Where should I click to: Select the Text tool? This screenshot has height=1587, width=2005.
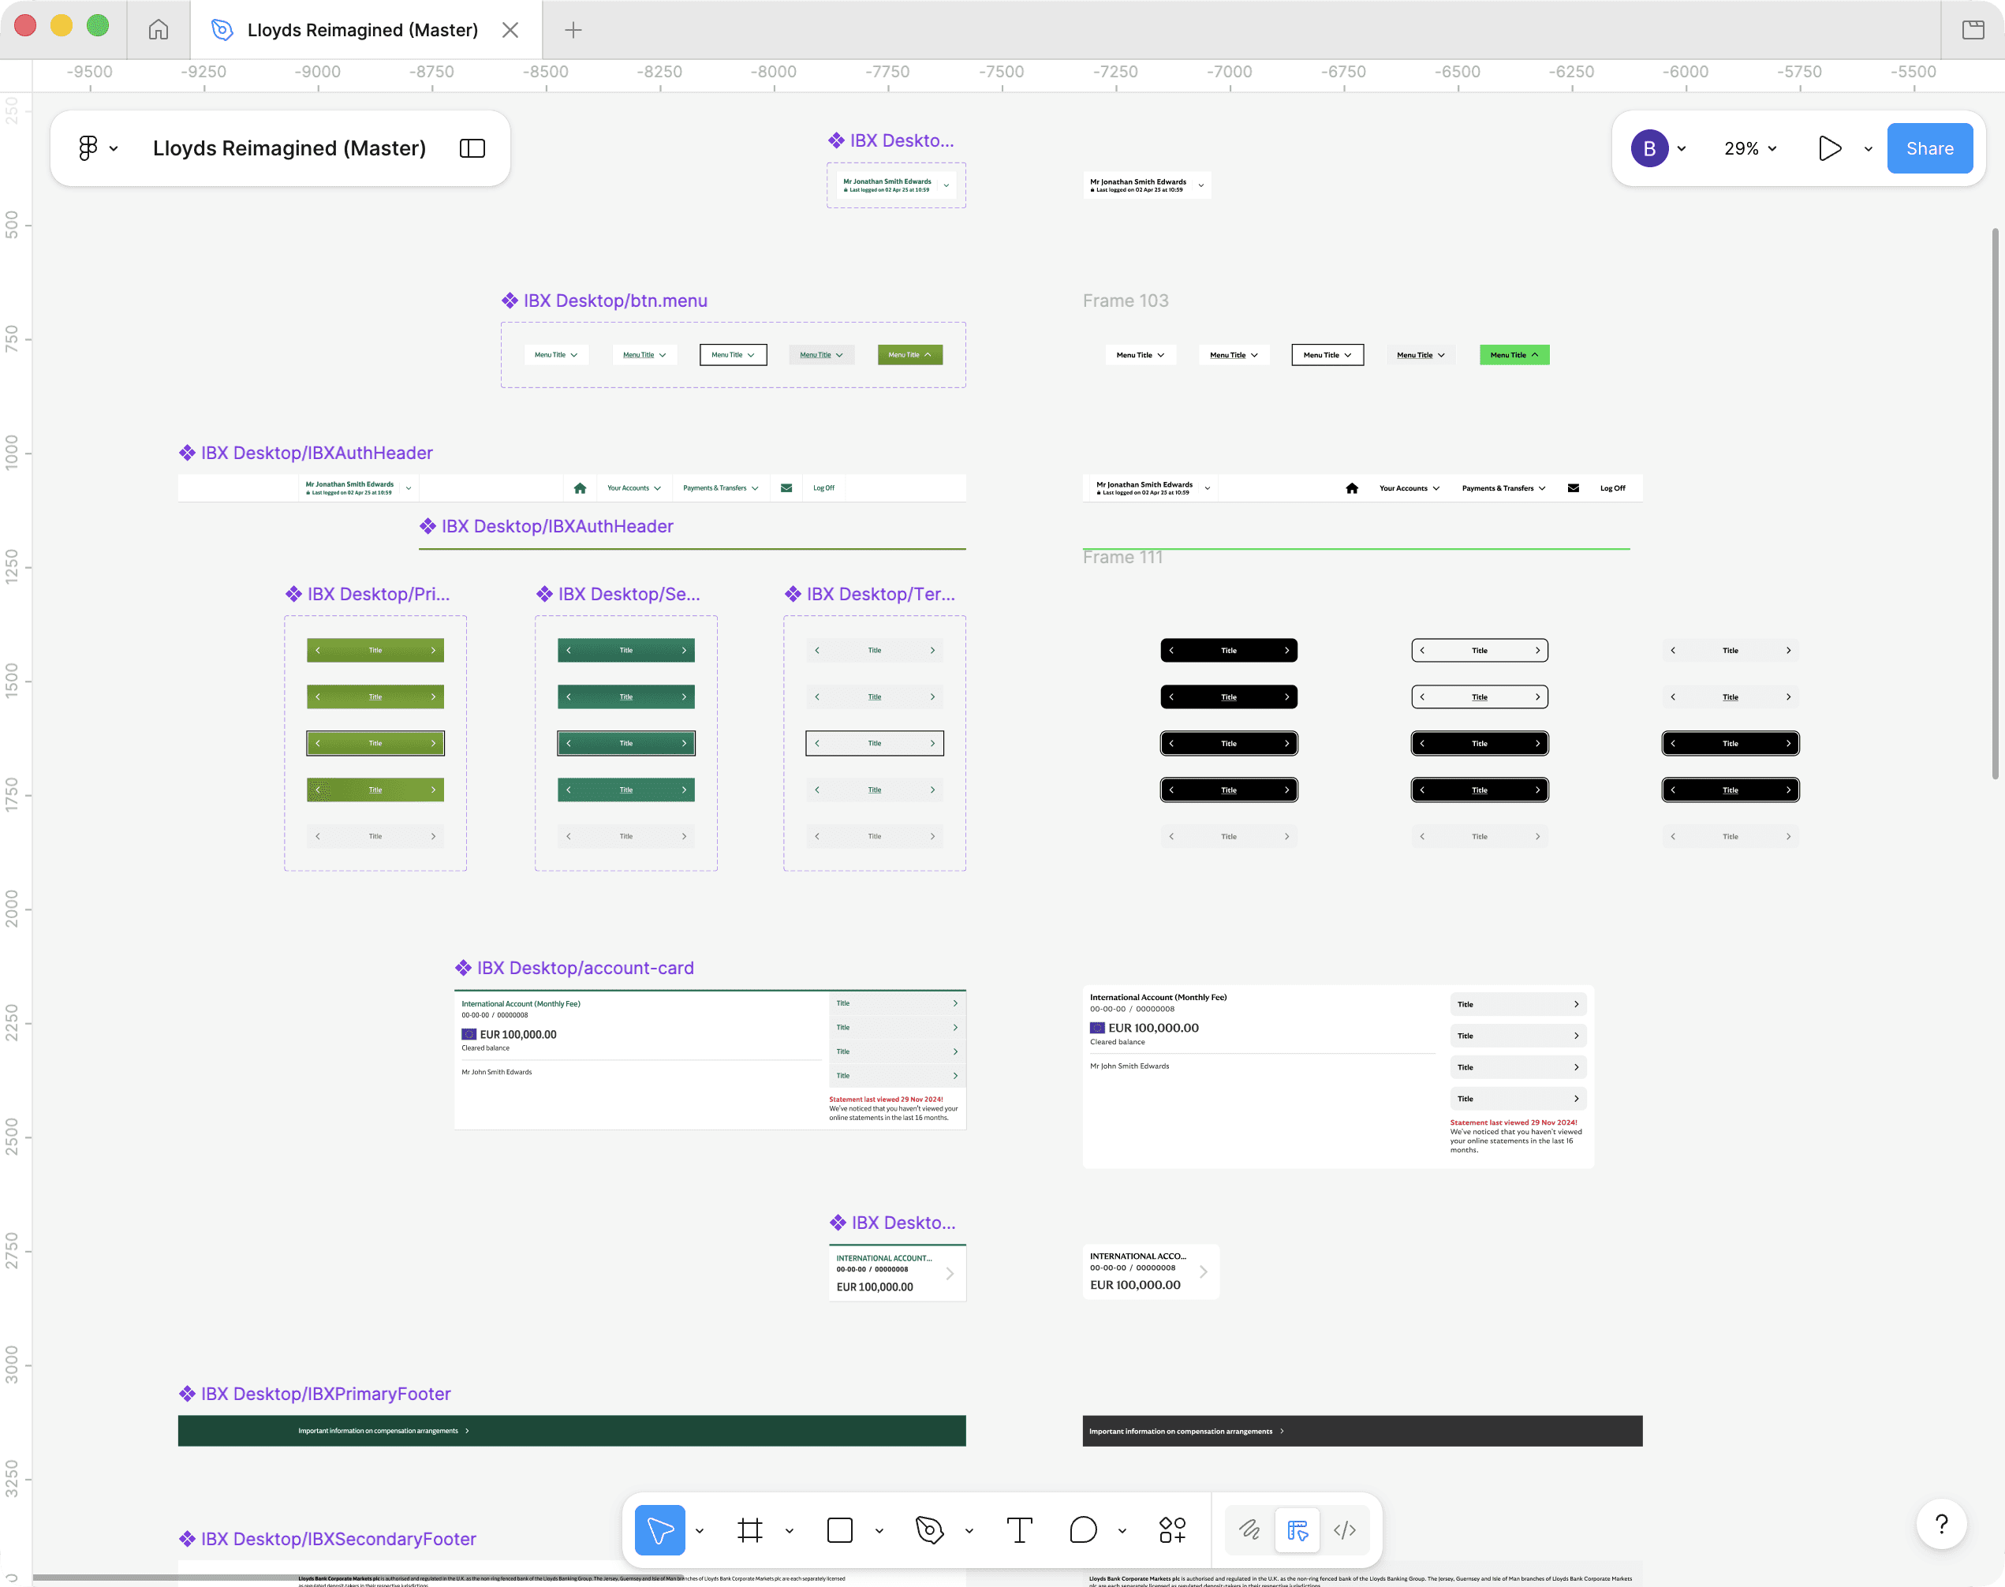[x=1019, y=1529]
